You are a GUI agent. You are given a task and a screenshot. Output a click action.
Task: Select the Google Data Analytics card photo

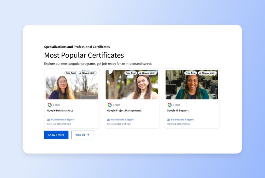coord(72,84)
